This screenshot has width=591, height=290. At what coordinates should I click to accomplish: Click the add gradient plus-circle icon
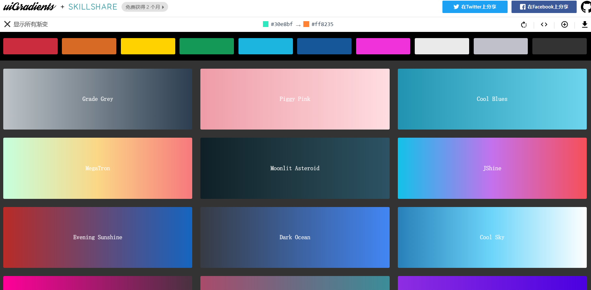coord(565,24)
